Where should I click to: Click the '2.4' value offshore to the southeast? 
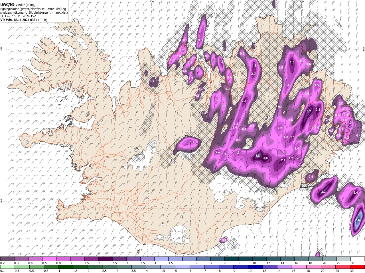(355, 193)
